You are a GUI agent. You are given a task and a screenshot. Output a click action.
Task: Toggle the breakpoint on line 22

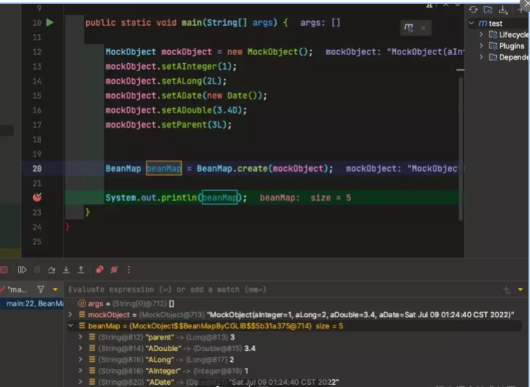click(38, 198)
